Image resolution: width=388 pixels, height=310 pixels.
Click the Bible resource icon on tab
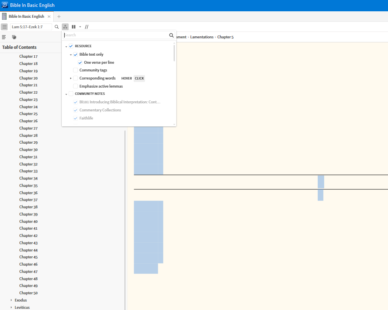click(4, 17)
